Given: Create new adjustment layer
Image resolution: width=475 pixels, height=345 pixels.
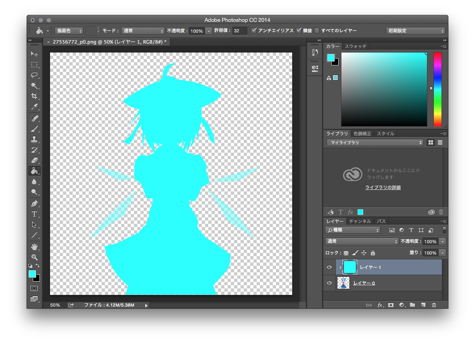Looking at the screenshot, I should tap(402, 305).
